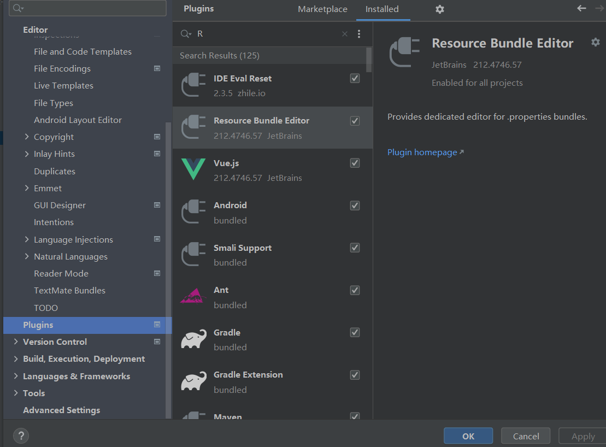Expand Natural Languages node
This screenshot has height=447, width=606.
pos(27,256)
